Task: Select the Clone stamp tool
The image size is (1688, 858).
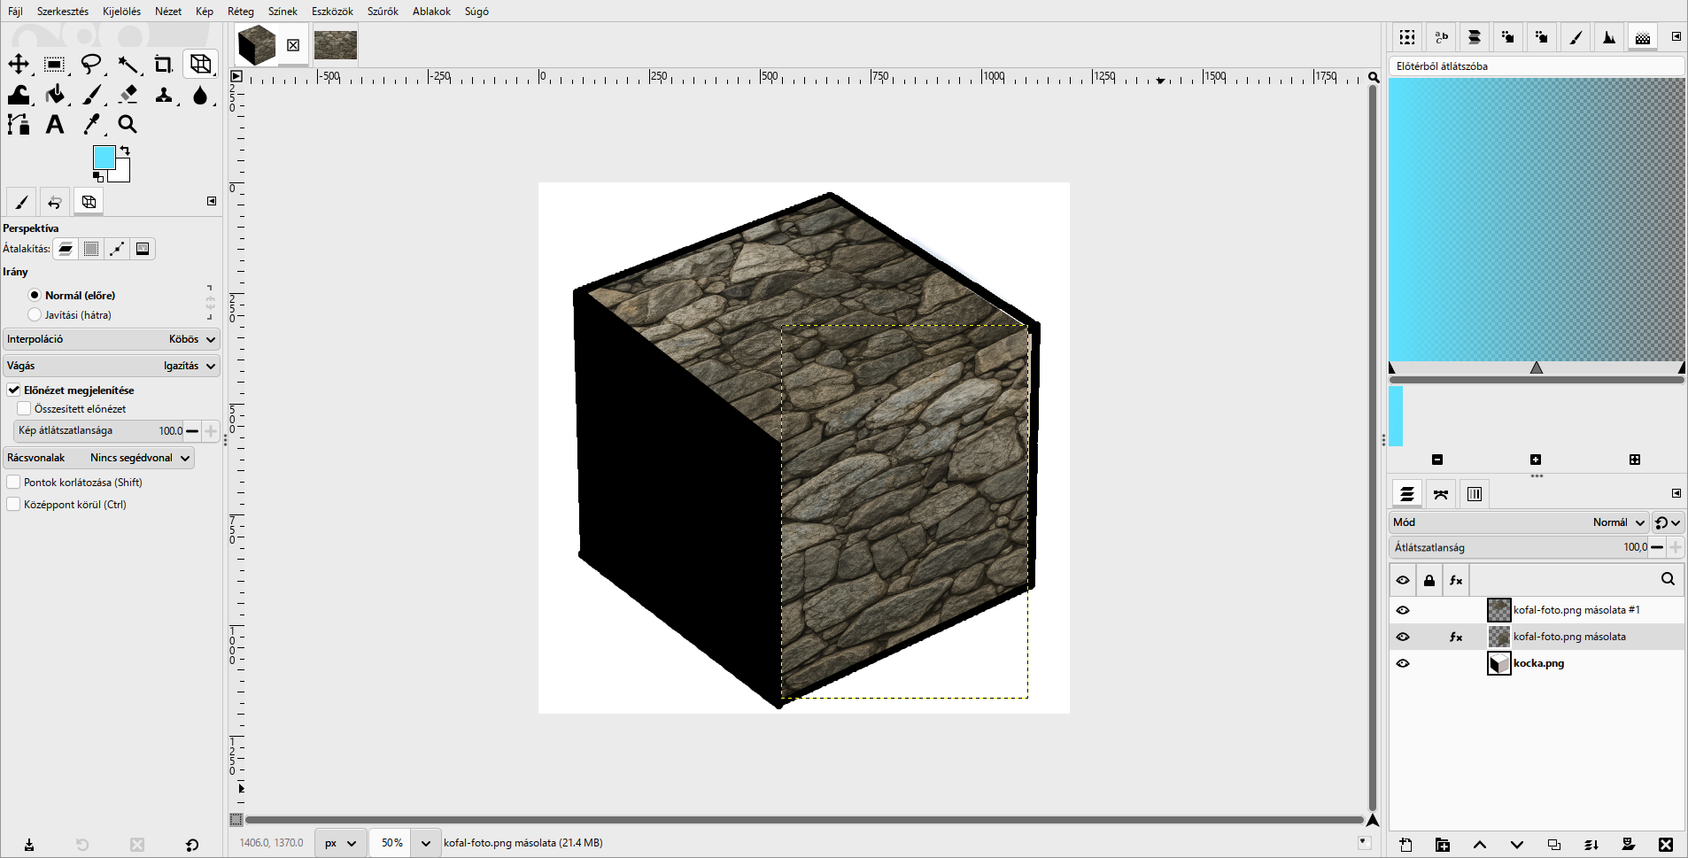Action: 164,95
